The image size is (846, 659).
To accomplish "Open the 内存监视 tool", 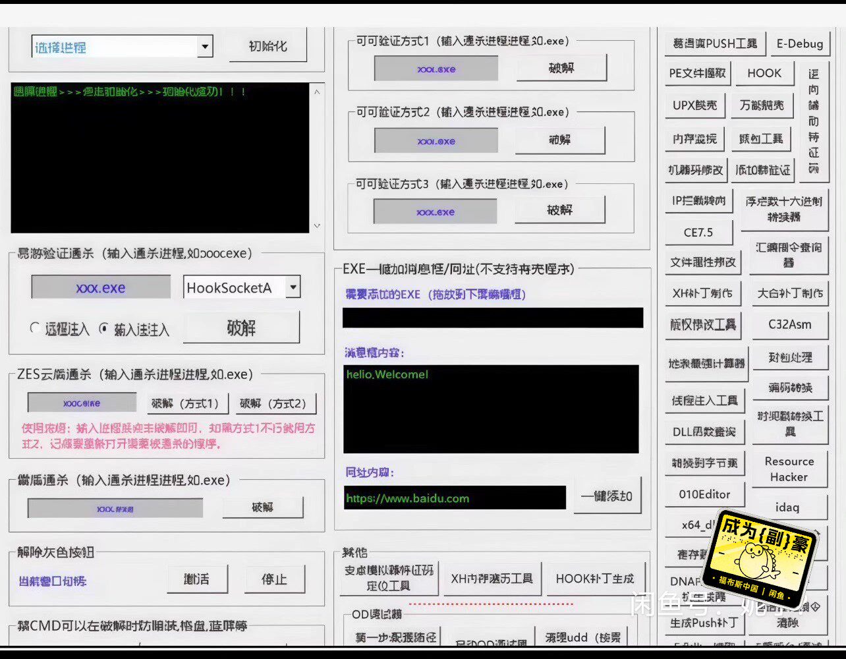I will click(694, 138).
